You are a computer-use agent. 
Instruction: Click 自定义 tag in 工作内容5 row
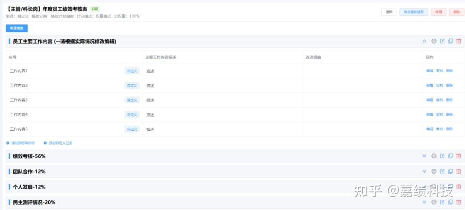pyautogui.click(x=132, y=129)
